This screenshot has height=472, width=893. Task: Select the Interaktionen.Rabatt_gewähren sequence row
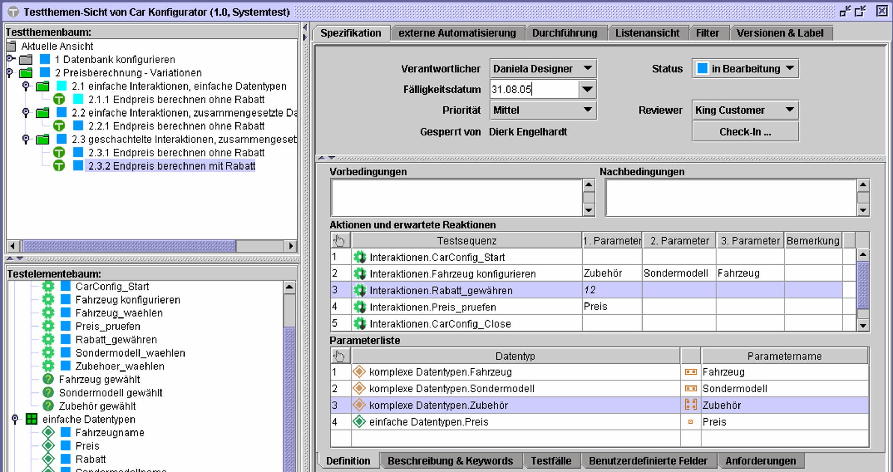pos(586,290)
